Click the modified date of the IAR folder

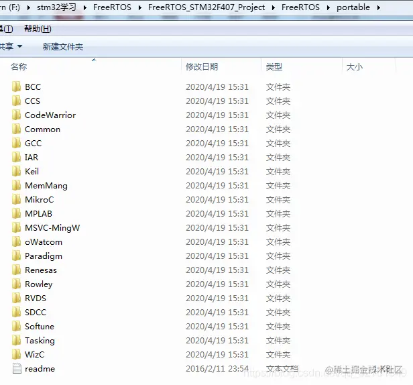point(217,157)
